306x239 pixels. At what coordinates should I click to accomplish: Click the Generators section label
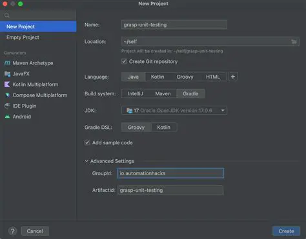click(x=15, y=53)
